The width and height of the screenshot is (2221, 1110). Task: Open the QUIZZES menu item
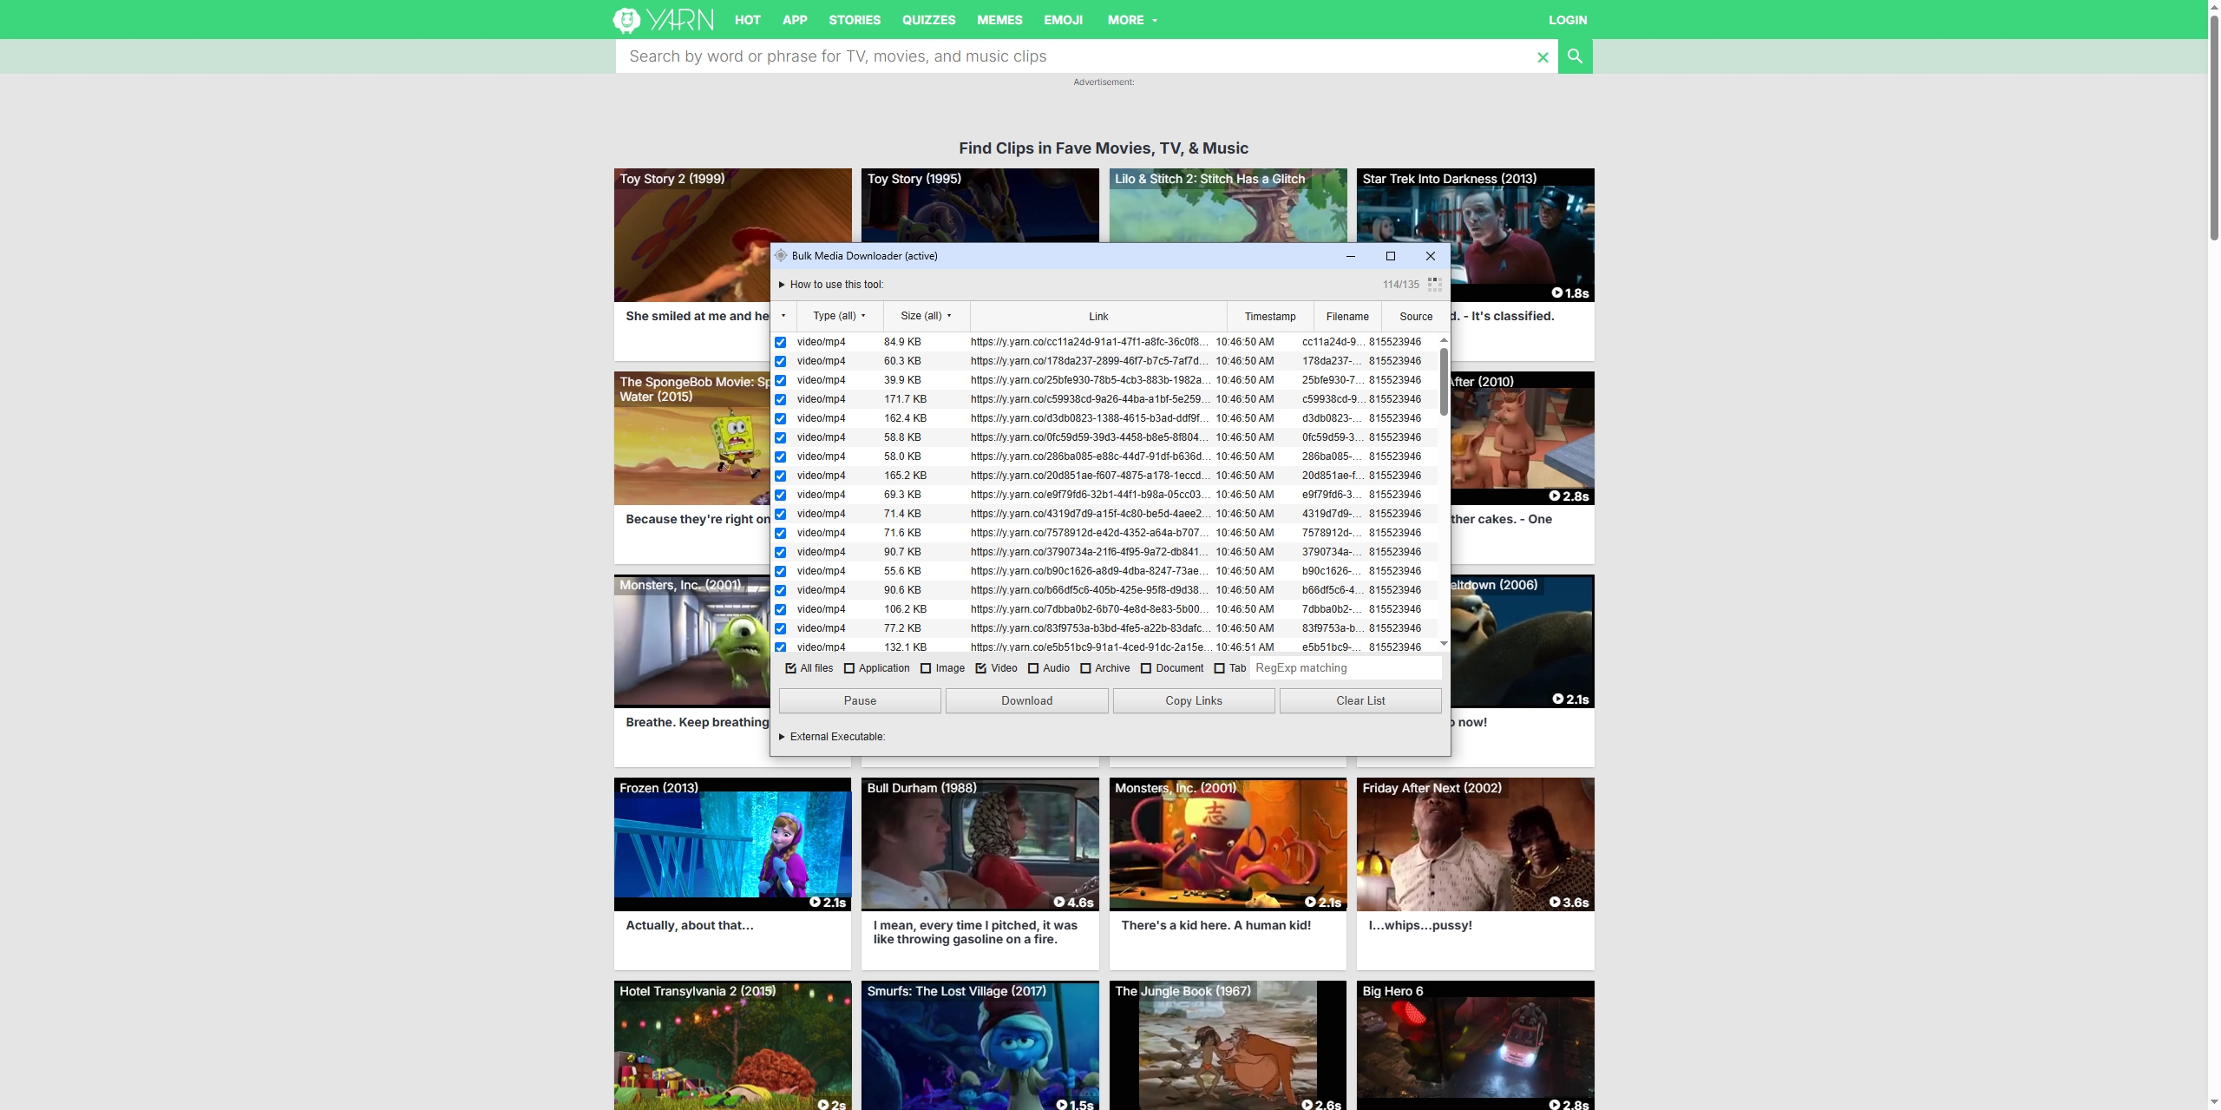(x=928, y=20)
